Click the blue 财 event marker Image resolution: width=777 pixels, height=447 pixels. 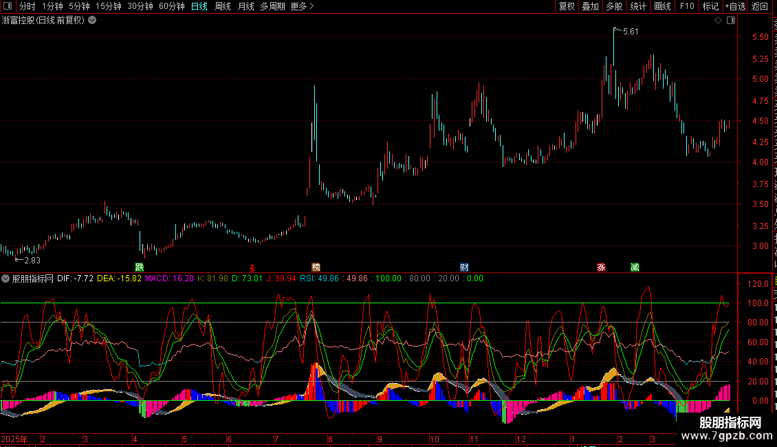(x=465, y=267)
